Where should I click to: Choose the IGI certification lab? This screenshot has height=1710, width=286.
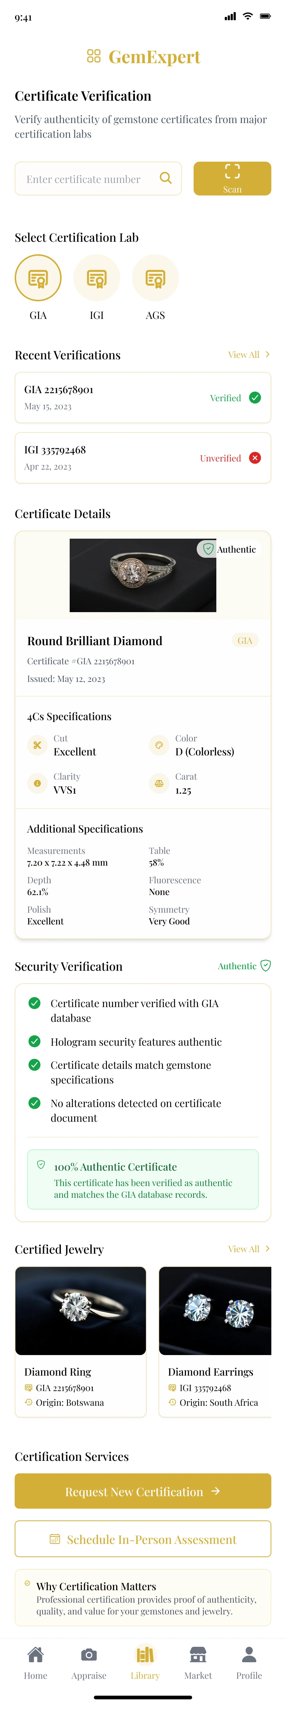(97, 278)
